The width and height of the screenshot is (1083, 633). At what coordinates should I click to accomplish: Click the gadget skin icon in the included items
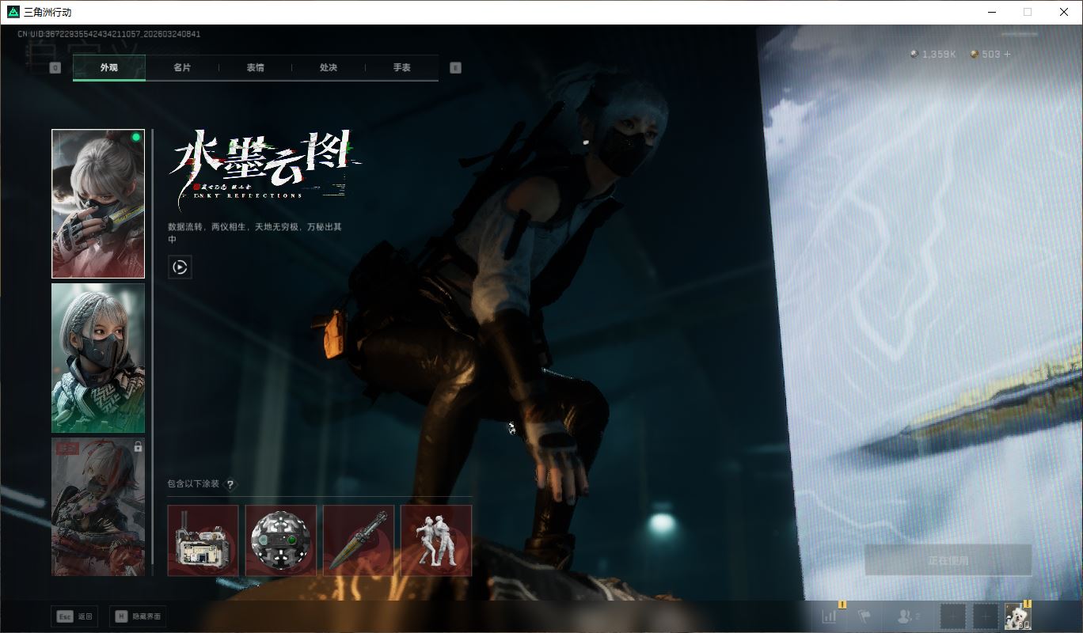(x=203, y=540)
